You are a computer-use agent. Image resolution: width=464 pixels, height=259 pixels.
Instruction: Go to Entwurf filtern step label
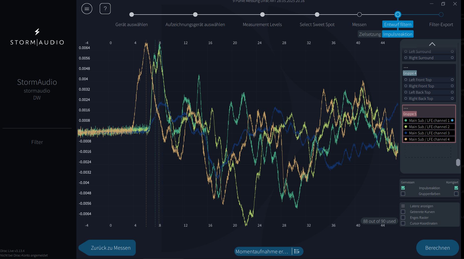[398, 24]
